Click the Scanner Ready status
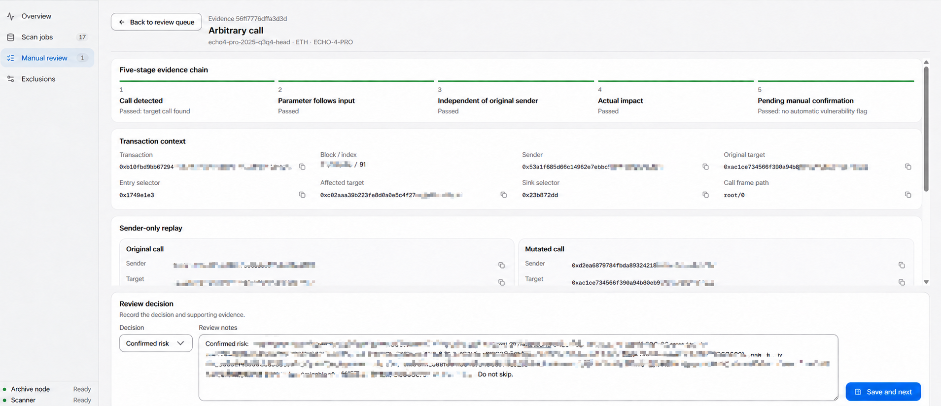Image resolution: width=941 pixels, height=406 pixels. coord(82,400)
